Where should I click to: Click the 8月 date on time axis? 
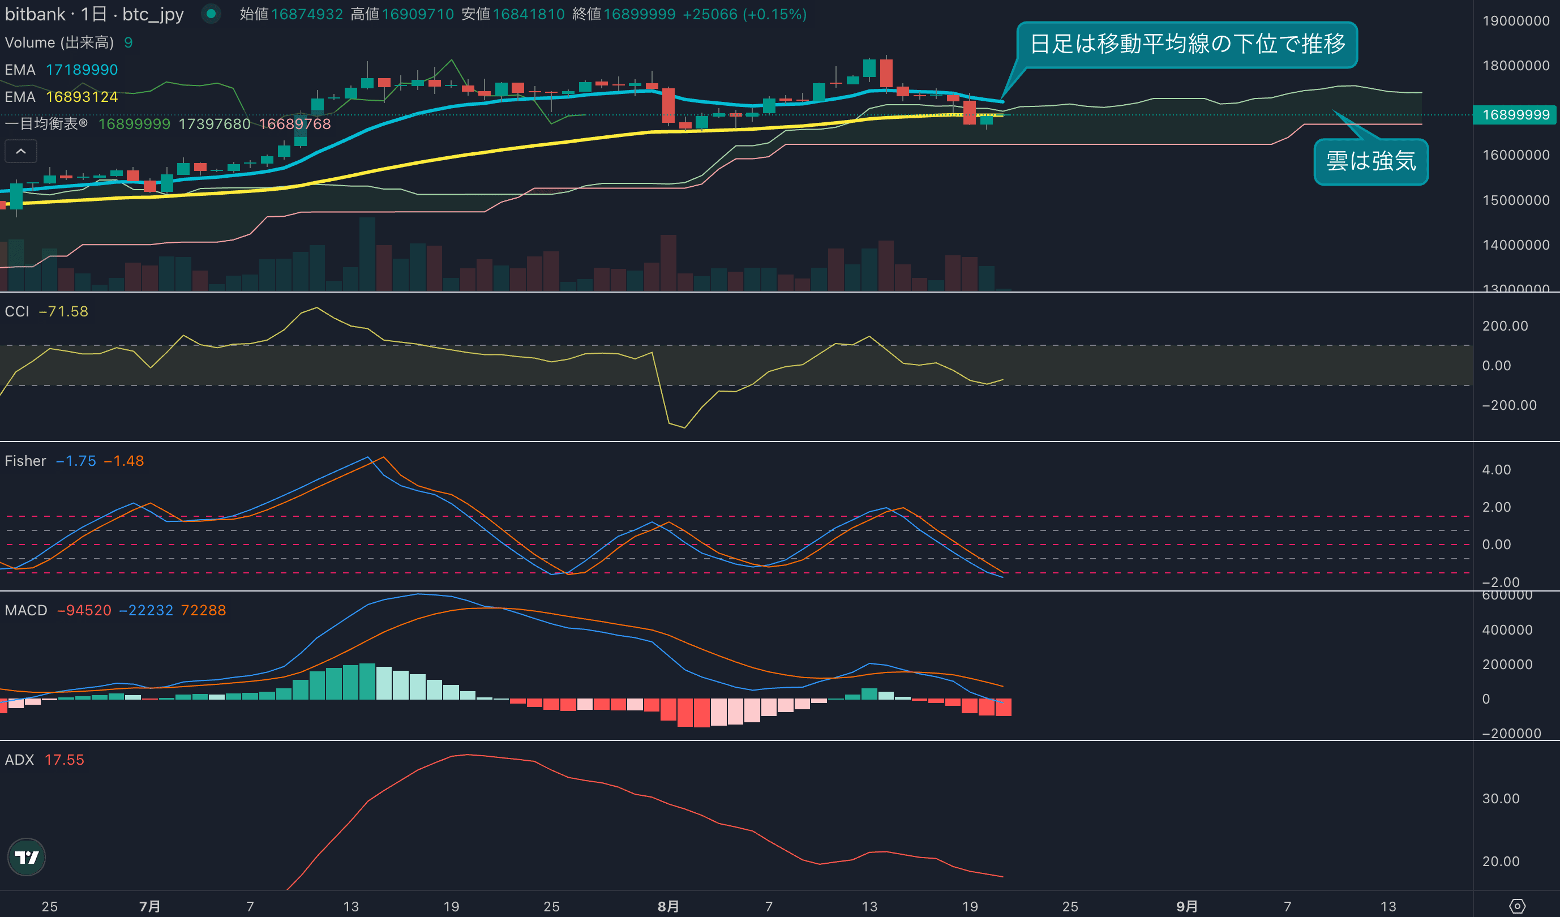668,906
